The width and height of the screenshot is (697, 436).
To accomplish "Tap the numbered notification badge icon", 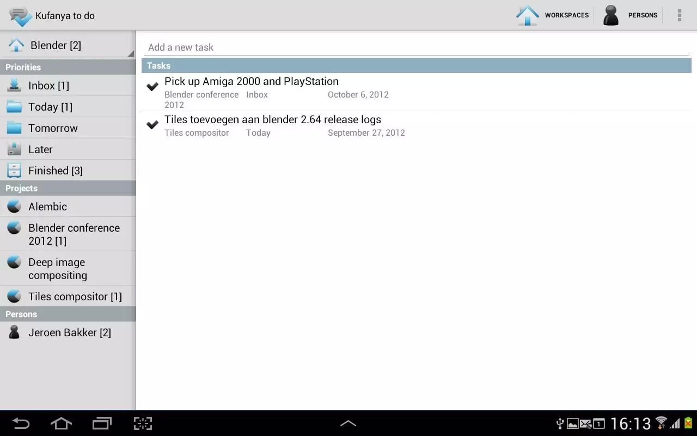I will pos(598,423).
